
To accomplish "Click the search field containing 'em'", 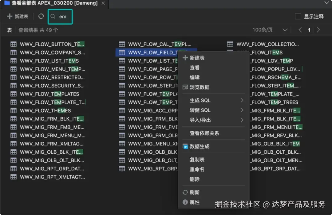I will pos(60,17).
